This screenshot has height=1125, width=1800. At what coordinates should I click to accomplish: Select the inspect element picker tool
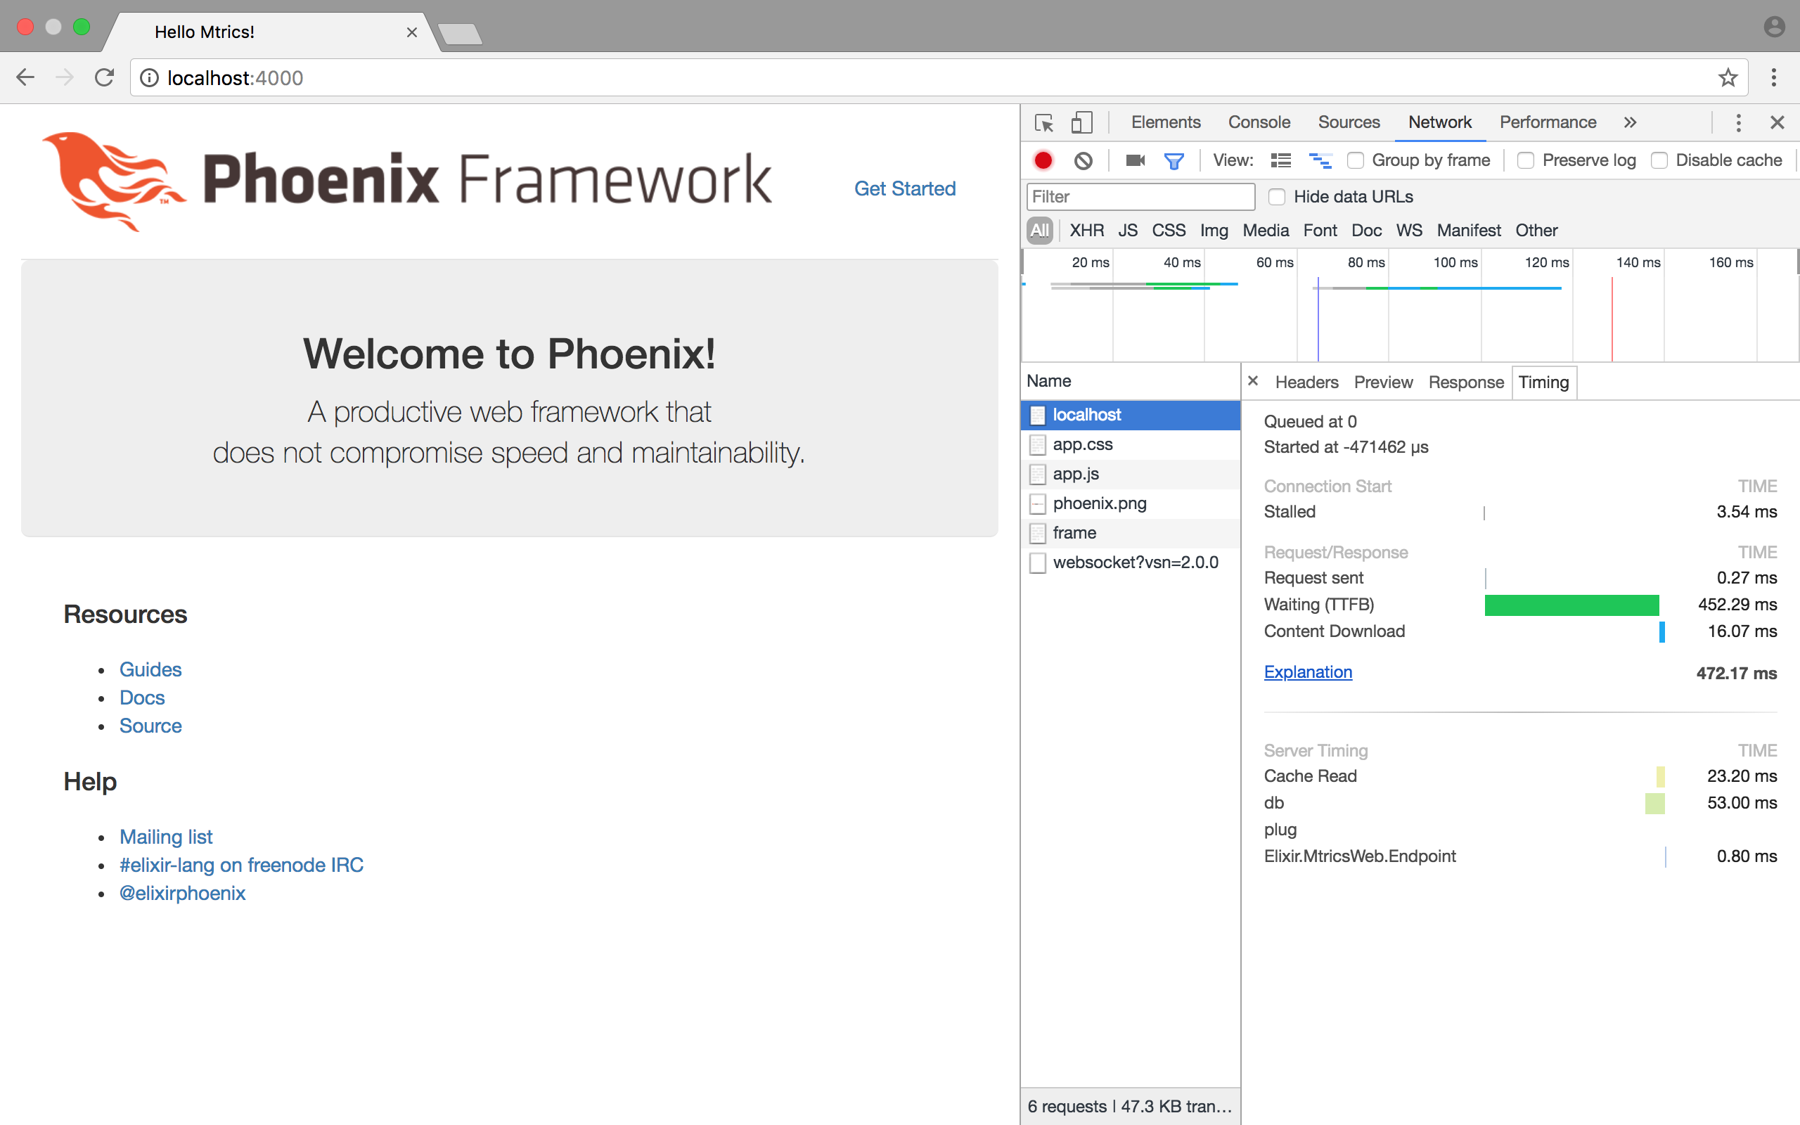(1043, 123)
